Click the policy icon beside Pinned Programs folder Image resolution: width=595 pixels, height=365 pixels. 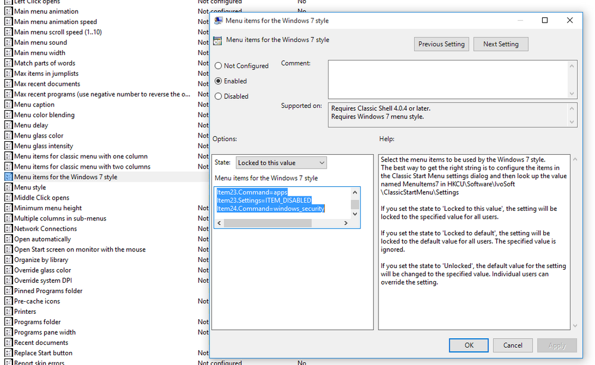point(8,291)
